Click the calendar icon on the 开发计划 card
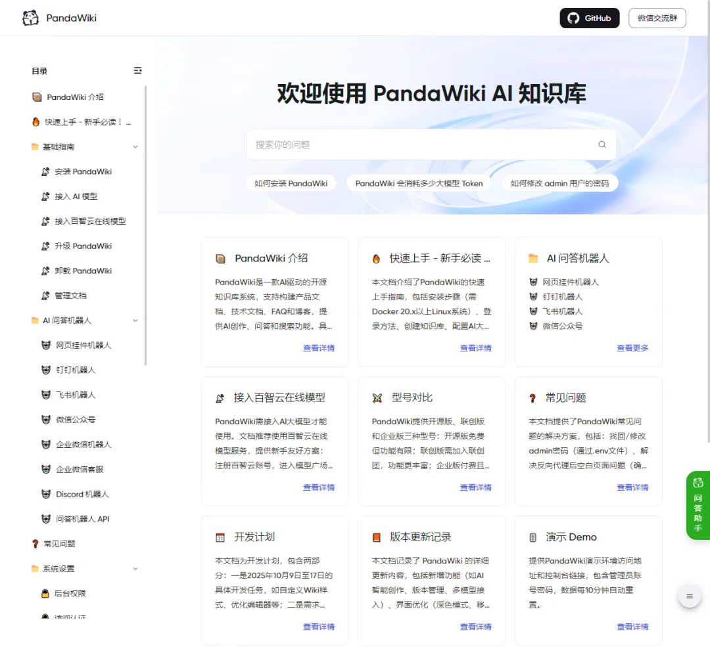Image resolution: width=710 pixels, height=647 pixels. coord(220,537)
